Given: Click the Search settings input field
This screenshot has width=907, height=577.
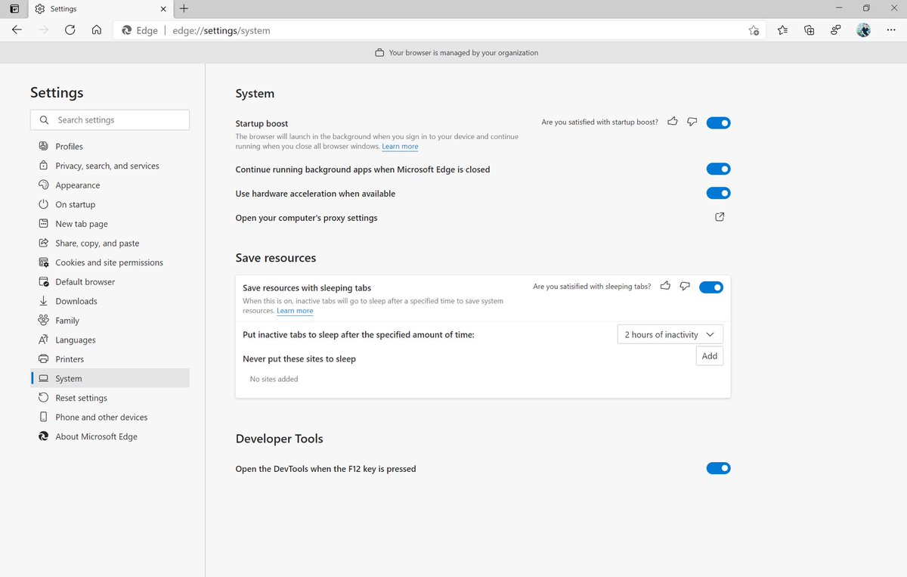Looking at the screenshot, I should 110,119.
